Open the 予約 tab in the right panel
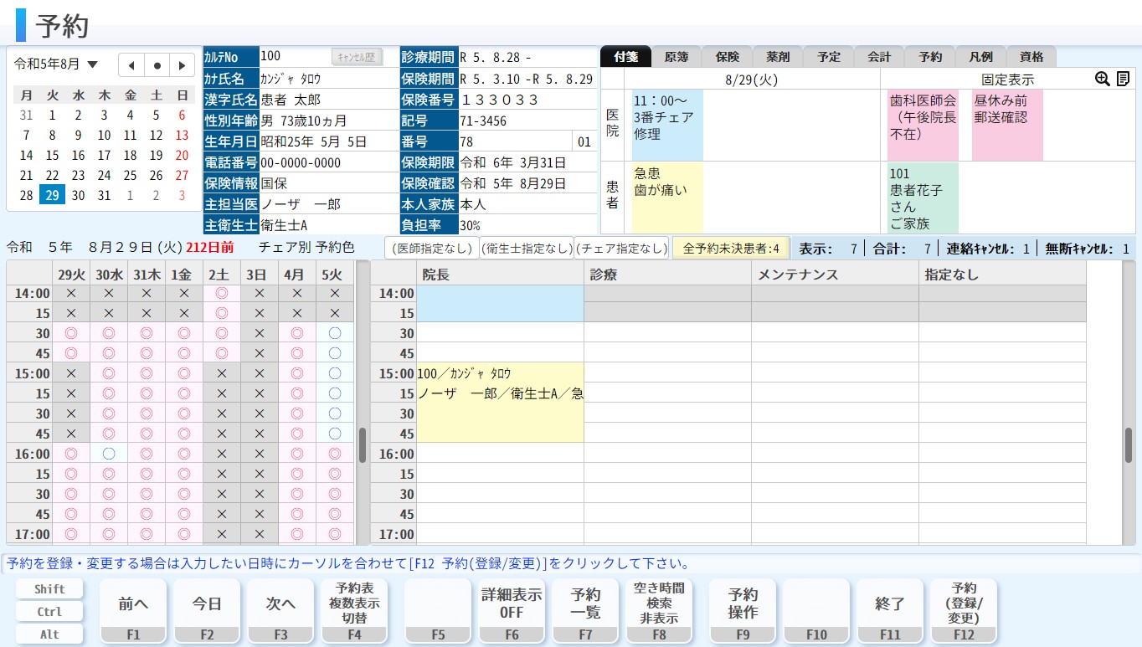The width and height of the screenshot is (1142, 647). pos(930,57)
